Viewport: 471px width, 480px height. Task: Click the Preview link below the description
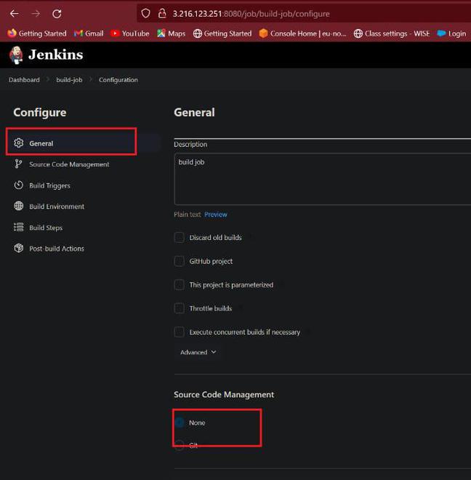click(216, 215)
